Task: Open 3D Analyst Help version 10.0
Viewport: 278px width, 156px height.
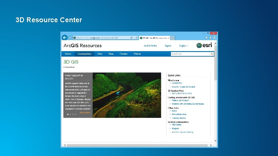Action: pos(190,94)
